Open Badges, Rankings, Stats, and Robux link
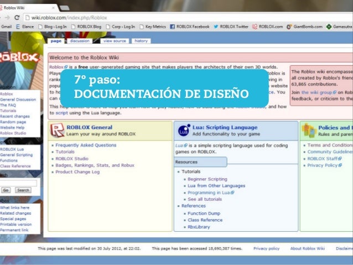The width and height of the screenshot is (353, 265). 95,165
